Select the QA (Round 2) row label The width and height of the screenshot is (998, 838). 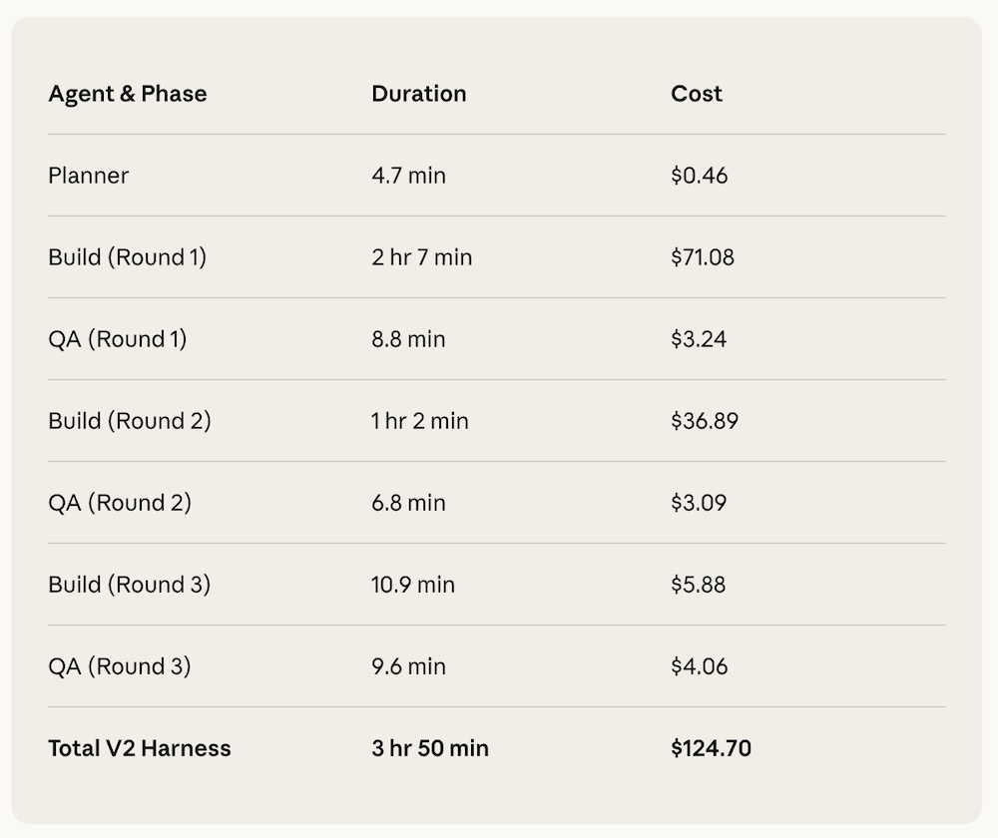point(120,503)
